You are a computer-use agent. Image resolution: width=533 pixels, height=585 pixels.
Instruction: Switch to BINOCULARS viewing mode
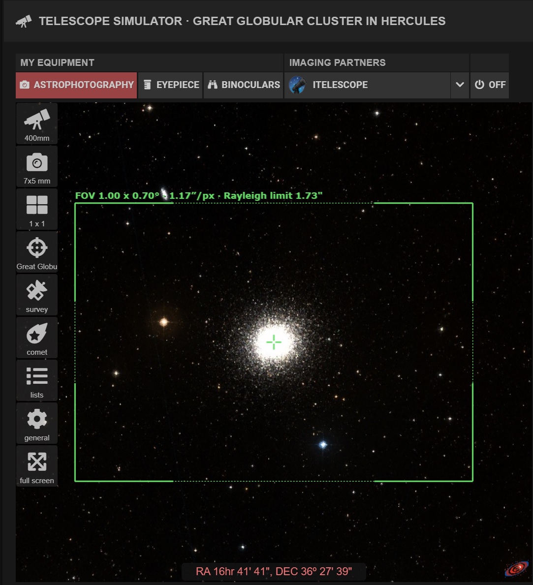click(243, 85)
